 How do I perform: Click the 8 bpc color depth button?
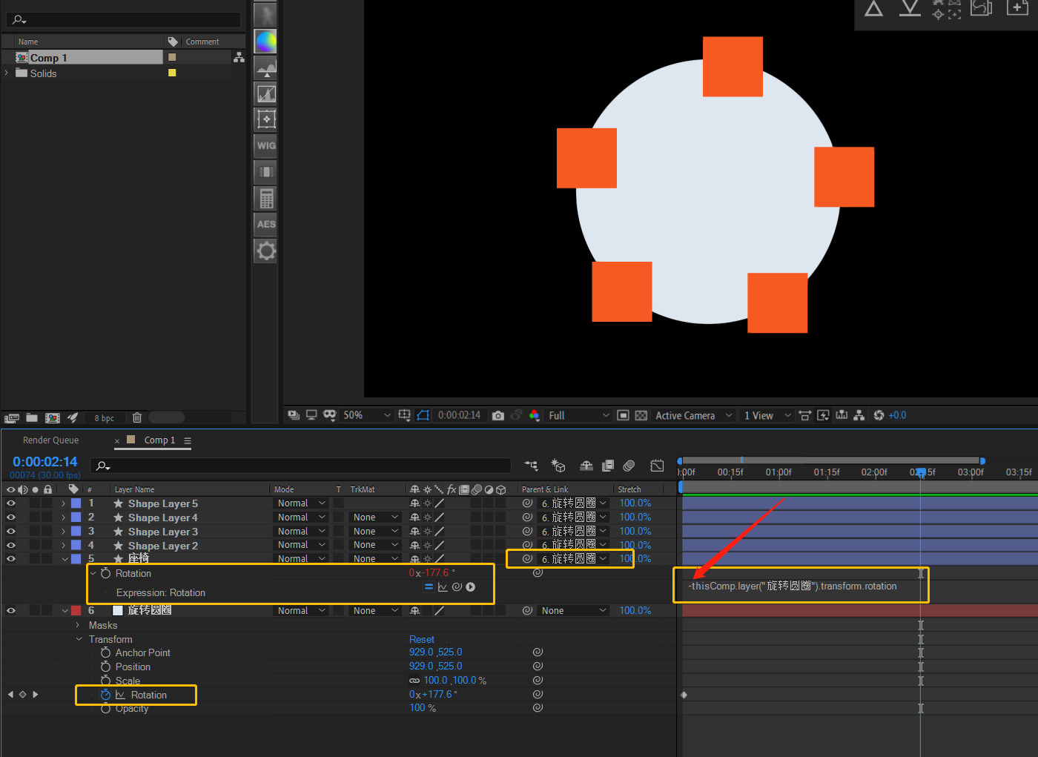pyautogui.click(x=105, y=418)
